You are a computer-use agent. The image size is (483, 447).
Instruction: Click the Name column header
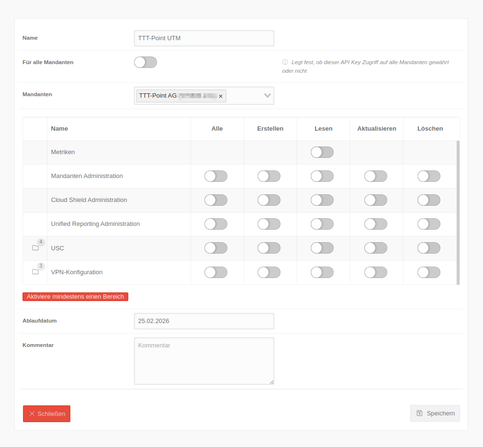click(59, 129)
